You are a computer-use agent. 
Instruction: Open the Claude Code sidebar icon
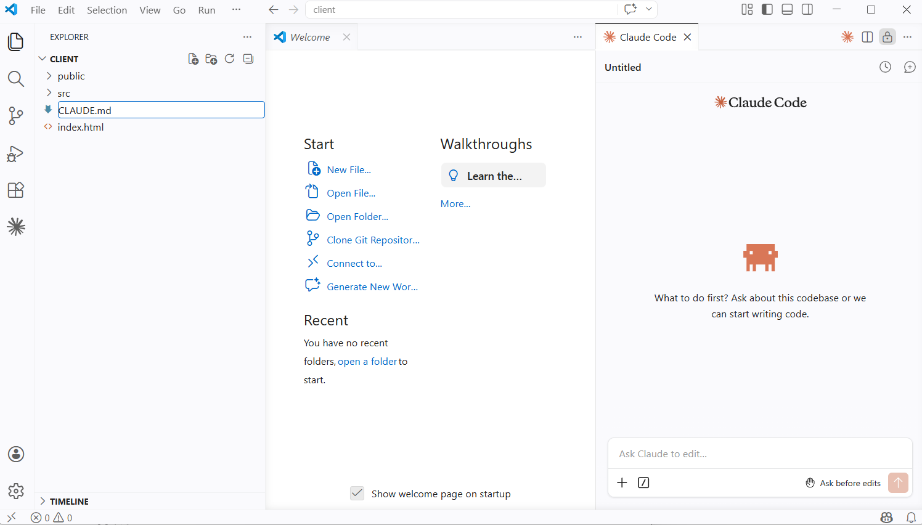15,227
